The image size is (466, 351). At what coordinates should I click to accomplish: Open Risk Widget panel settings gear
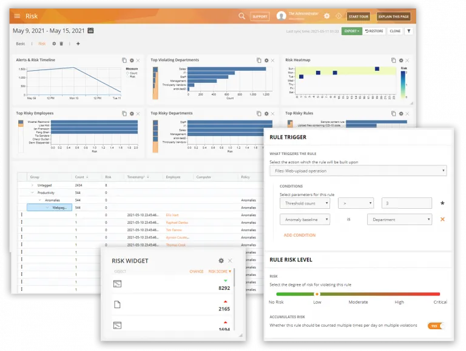click(221, 261)
